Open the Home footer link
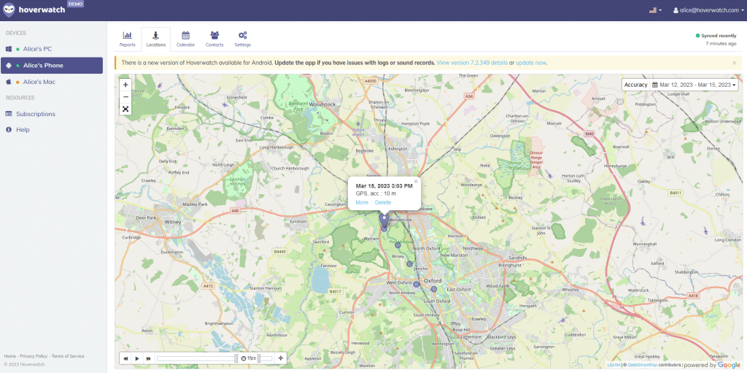This screenshot has height=373, width=747. (x=9, y=356)
